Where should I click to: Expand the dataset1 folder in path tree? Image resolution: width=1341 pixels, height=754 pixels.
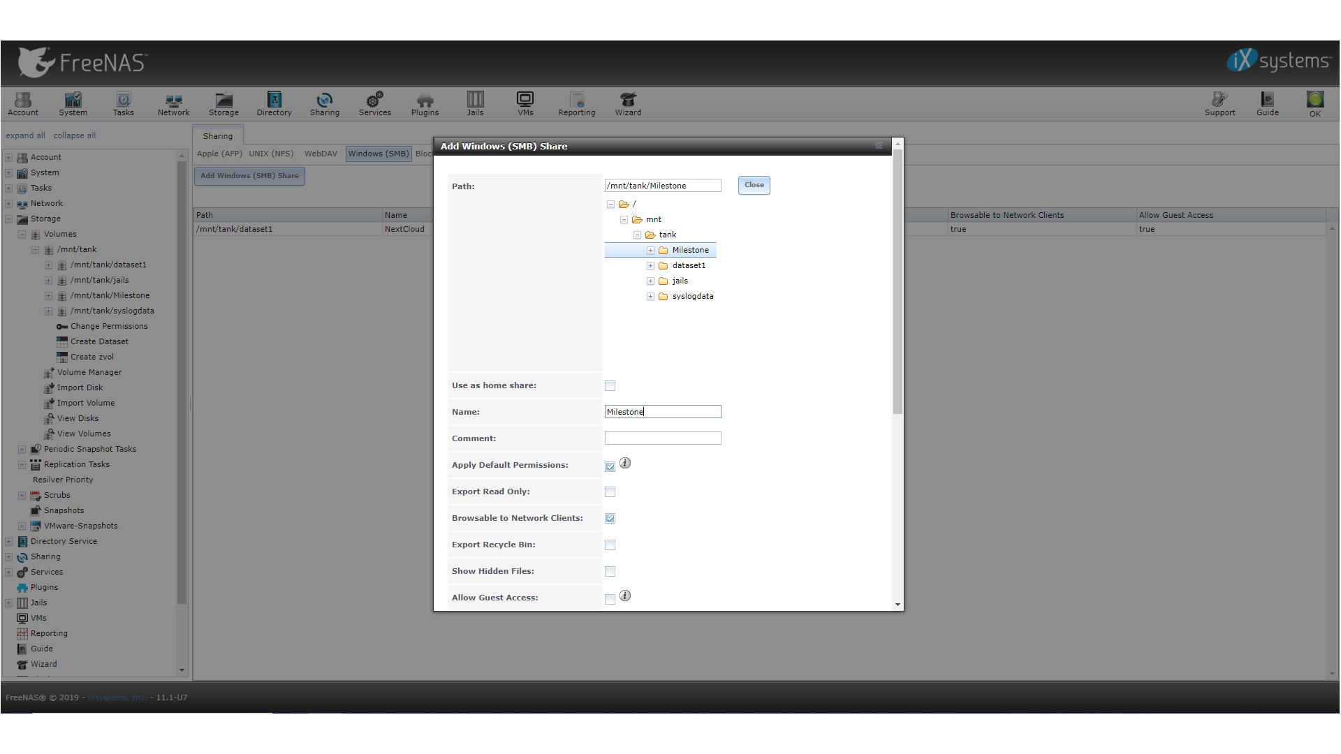pyautogui.click(x=650, y=266)
